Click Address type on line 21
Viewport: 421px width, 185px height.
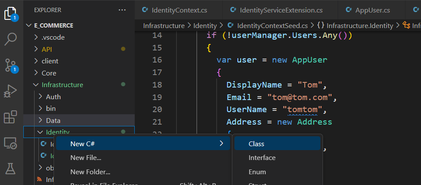(314, 122)
